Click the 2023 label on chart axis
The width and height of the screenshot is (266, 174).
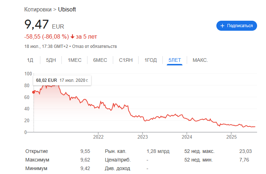142,137
